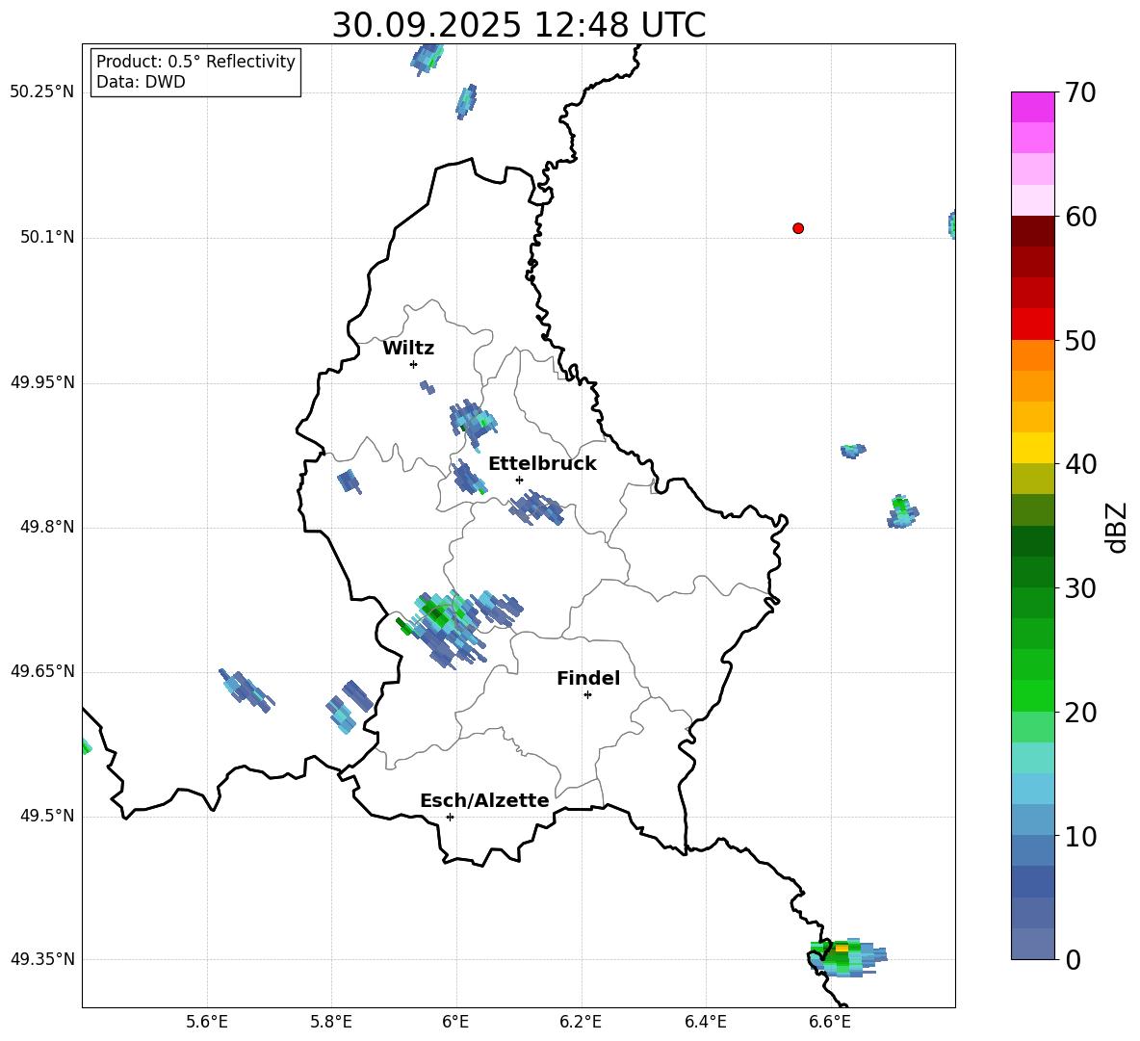The height and width of the screenshot is (1041, 1140).
Task: Click the 50.25°N latitude tick label
Action: pyautogui.click(x=41, y=92)
